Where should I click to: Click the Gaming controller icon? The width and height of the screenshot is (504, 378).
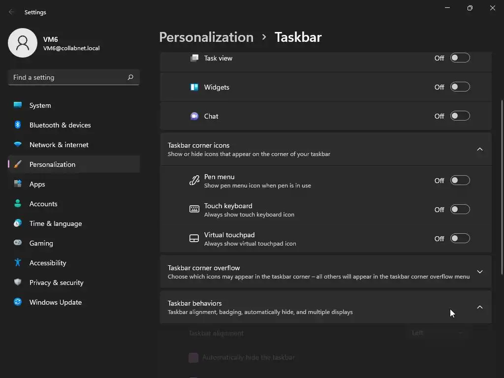coord(18,243)
